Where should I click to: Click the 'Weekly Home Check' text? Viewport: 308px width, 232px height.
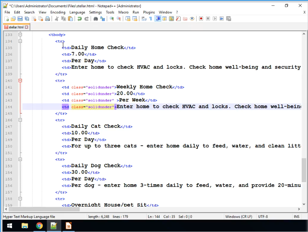tap(144, 87)
